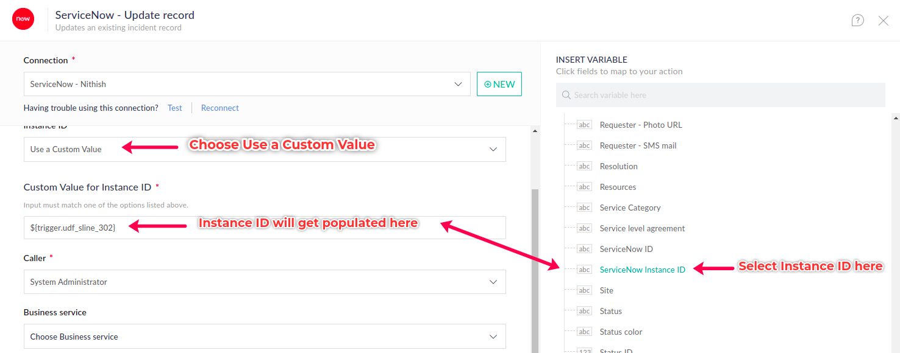Viewport: 900px width, 353px height.
Task: Select the Service Category variable
Action: pyautogui.click(x=630, y=208)
